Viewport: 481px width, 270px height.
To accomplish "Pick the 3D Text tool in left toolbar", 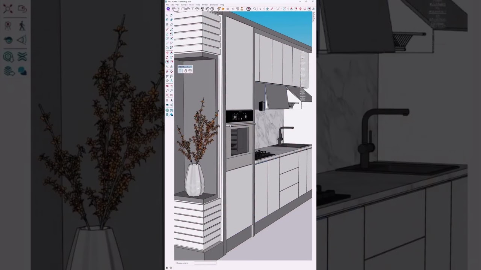I will 172,81.
